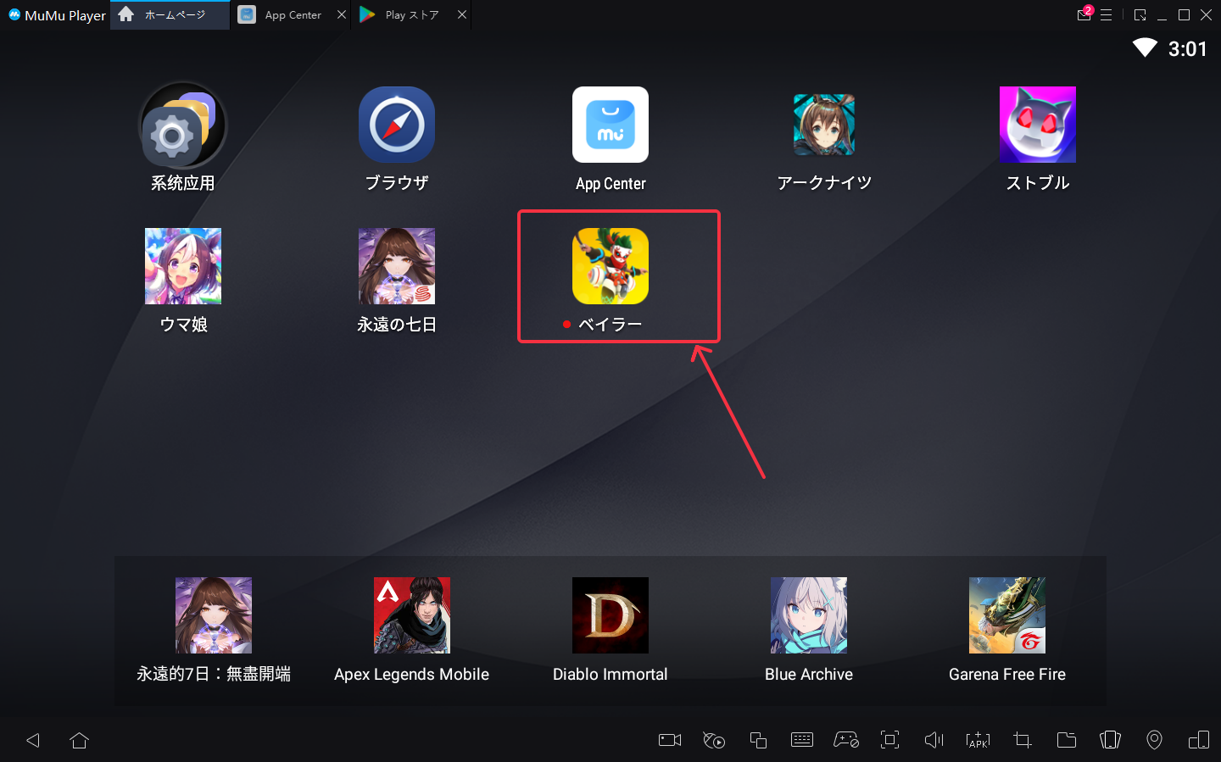The image size is (1221, 762).
Task: Click the window ratio/resize mode icon
Action: tap(1140, 14)
